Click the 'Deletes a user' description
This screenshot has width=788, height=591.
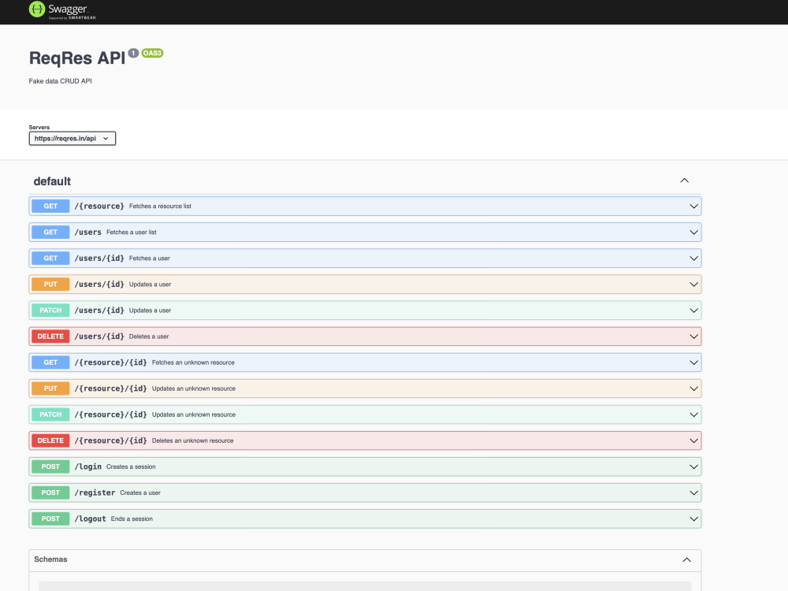[149, 336]
